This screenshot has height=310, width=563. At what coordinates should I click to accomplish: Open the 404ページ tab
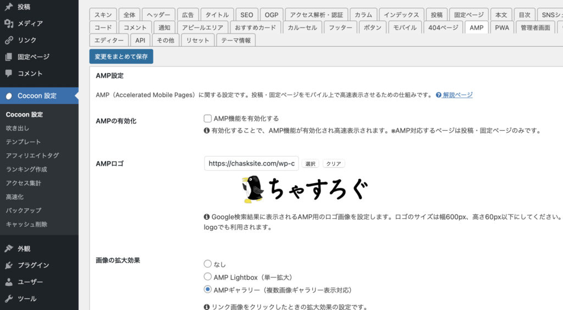(443, 27)
